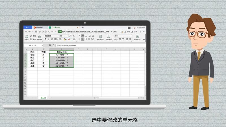Viewport: 226px width, 127px height.
Task: Click the Auto Wrap (自动换行) icon
Action: pyautogui.click(x=108, y=36)
